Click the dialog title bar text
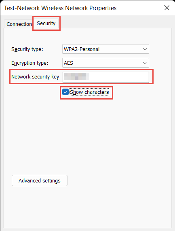The height and width of the screenshot is (231, 175). click(60, 8)
